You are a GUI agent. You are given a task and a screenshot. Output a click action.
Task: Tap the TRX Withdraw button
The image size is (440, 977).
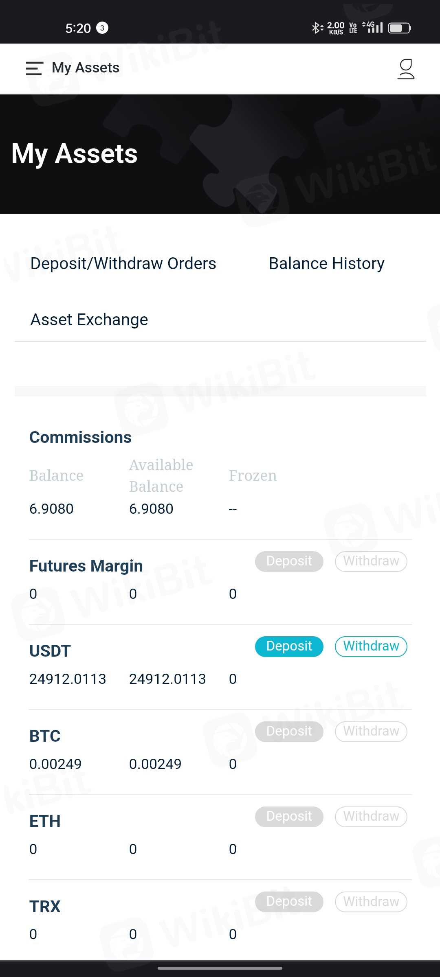click(371, 902)
